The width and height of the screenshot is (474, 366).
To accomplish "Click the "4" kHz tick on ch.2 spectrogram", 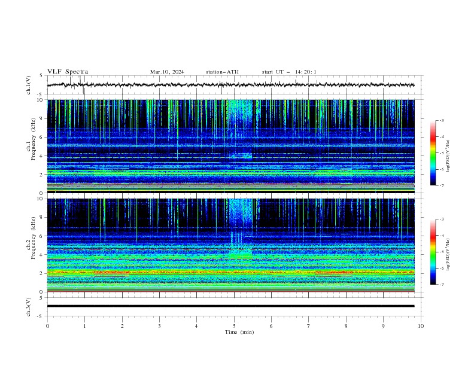I will click(41, 255).
